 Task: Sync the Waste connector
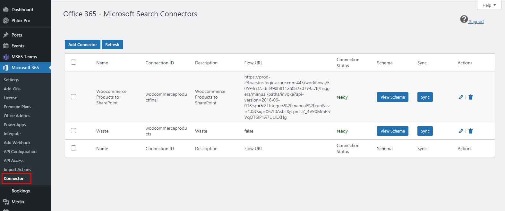click(425, 131)
